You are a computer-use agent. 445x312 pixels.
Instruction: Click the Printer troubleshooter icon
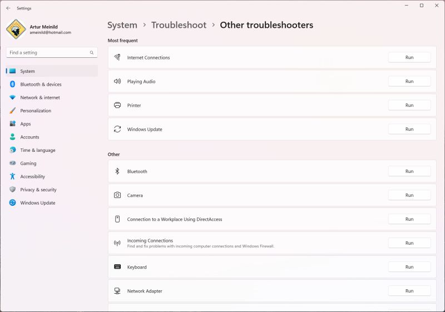pos(117,105)
